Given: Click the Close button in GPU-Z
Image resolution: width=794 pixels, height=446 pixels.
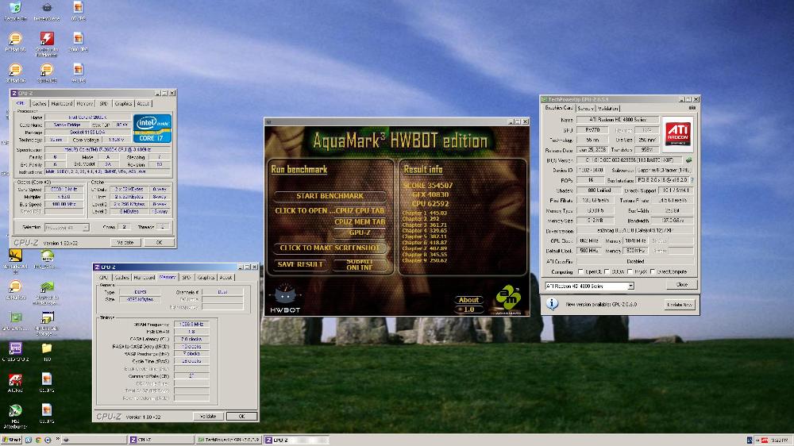Looking at the screenshot, I should coord(681,285).
